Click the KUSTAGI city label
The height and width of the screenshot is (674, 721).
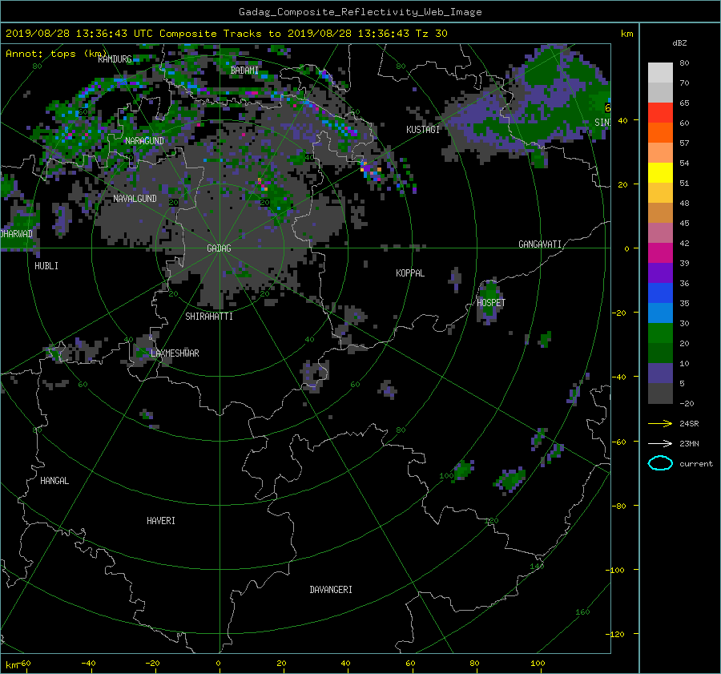(x=423, y=130)
